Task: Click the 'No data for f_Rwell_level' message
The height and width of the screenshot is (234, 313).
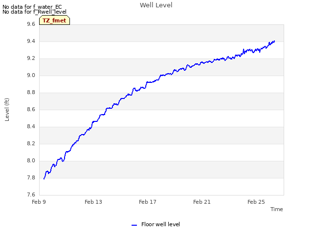Action: 34,12
